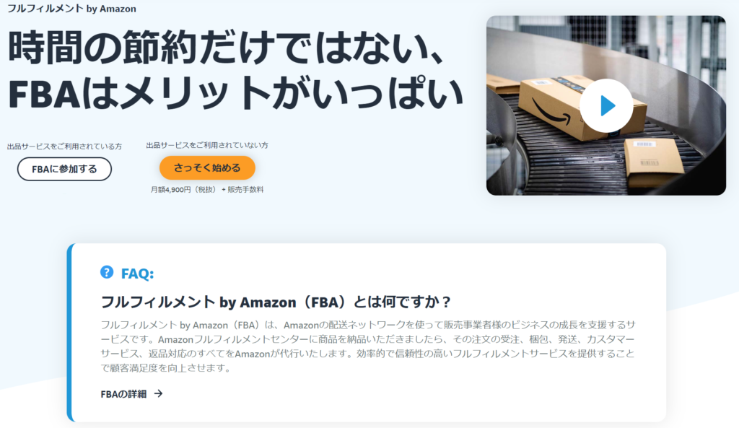Click the FAQ answer paragraph text

(368, 346)
